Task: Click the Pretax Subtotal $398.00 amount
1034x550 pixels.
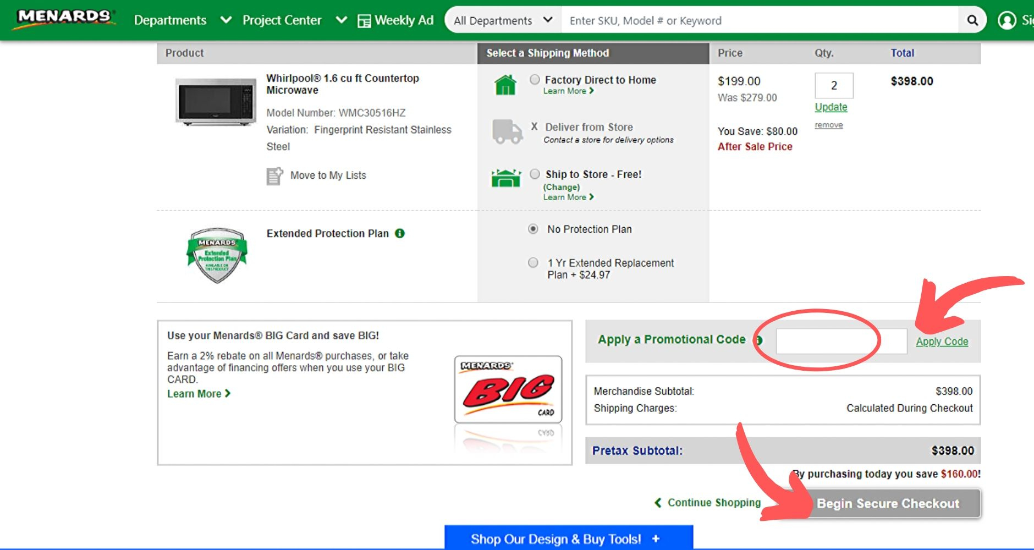Action: (x=953, y=451)
